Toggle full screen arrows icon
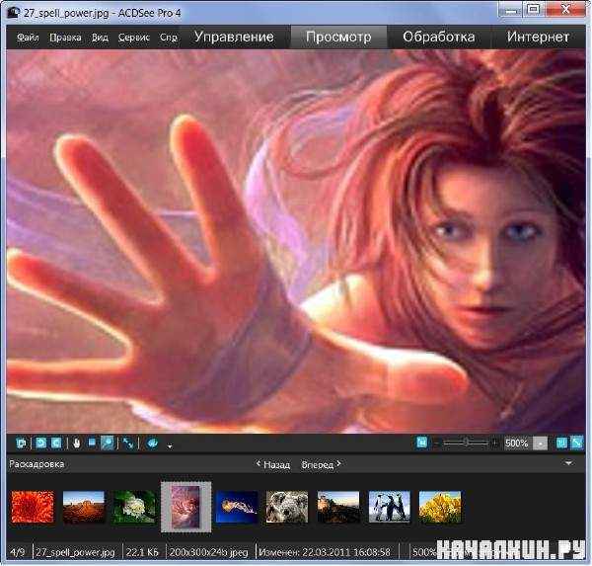This screenshot has width=592, height=566. [128, 444]
